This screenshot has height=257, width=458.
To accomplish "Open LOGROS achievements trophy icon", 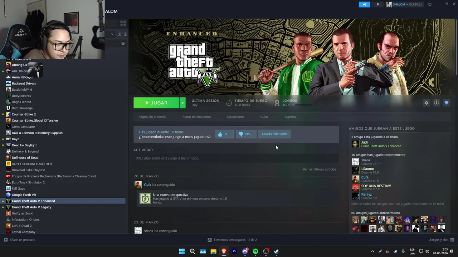I will 277,103.
